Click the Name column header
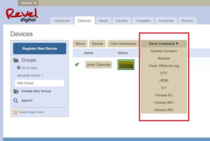This screenshot has width=210, height=141. click(89, 53)
